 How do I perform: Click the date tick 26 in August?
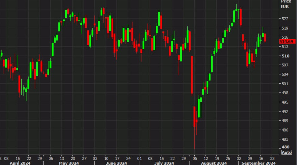[228, 159]
